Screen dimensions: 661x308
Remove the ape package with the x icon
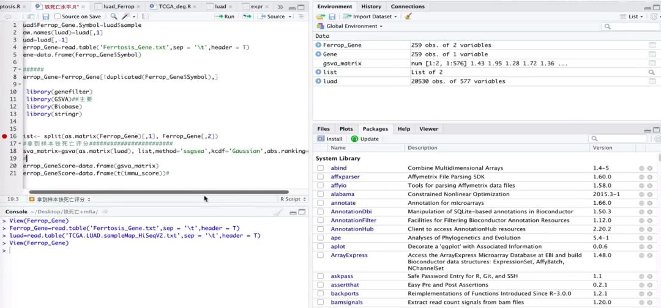[649, 238]
